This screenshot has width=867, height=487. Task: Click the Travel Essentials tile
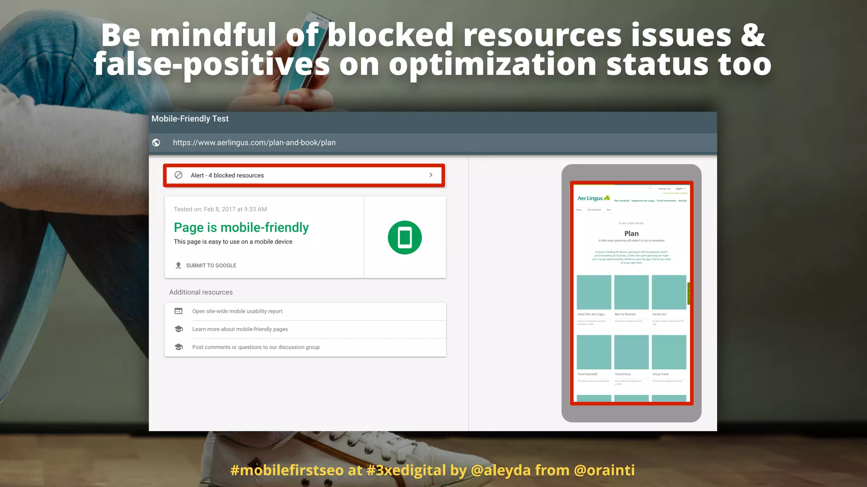click(594, 352)
